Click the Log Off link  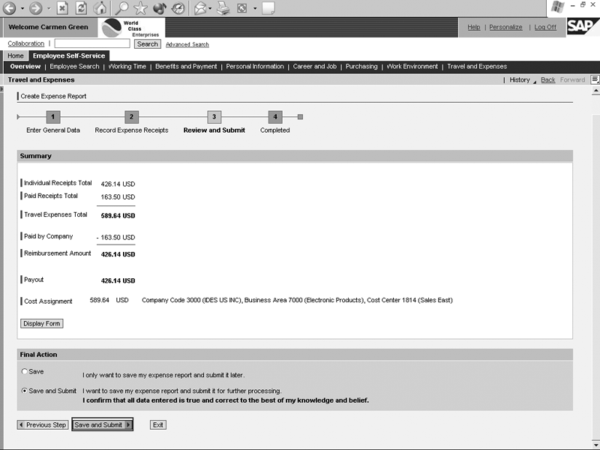tap(545, 27)
